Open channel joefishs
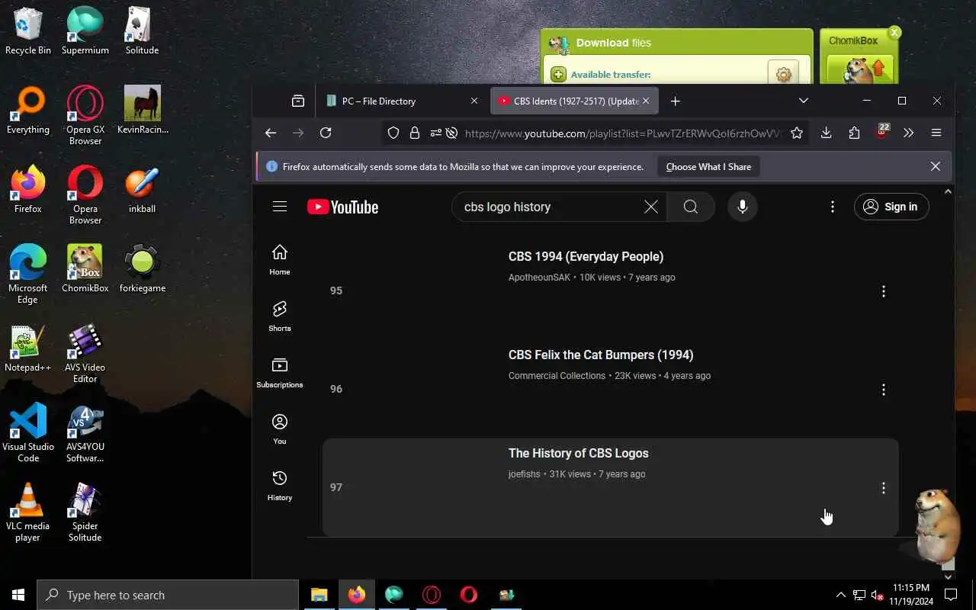 pyautogui.click(x=524, y=474)
